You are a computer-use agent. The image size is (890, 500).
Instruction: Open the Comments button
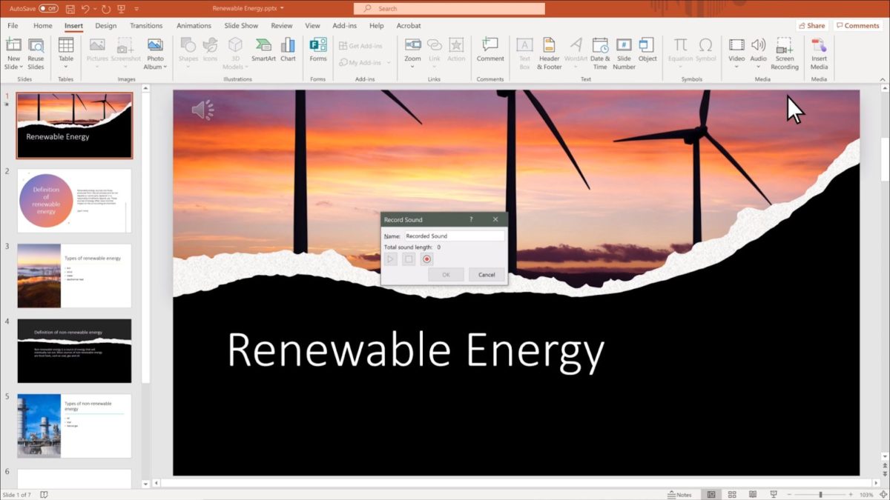click(857, 25)
